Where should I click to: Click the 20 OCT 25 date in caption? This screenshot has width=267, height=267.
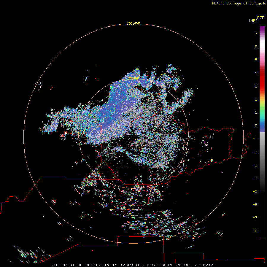click(188, 265)
